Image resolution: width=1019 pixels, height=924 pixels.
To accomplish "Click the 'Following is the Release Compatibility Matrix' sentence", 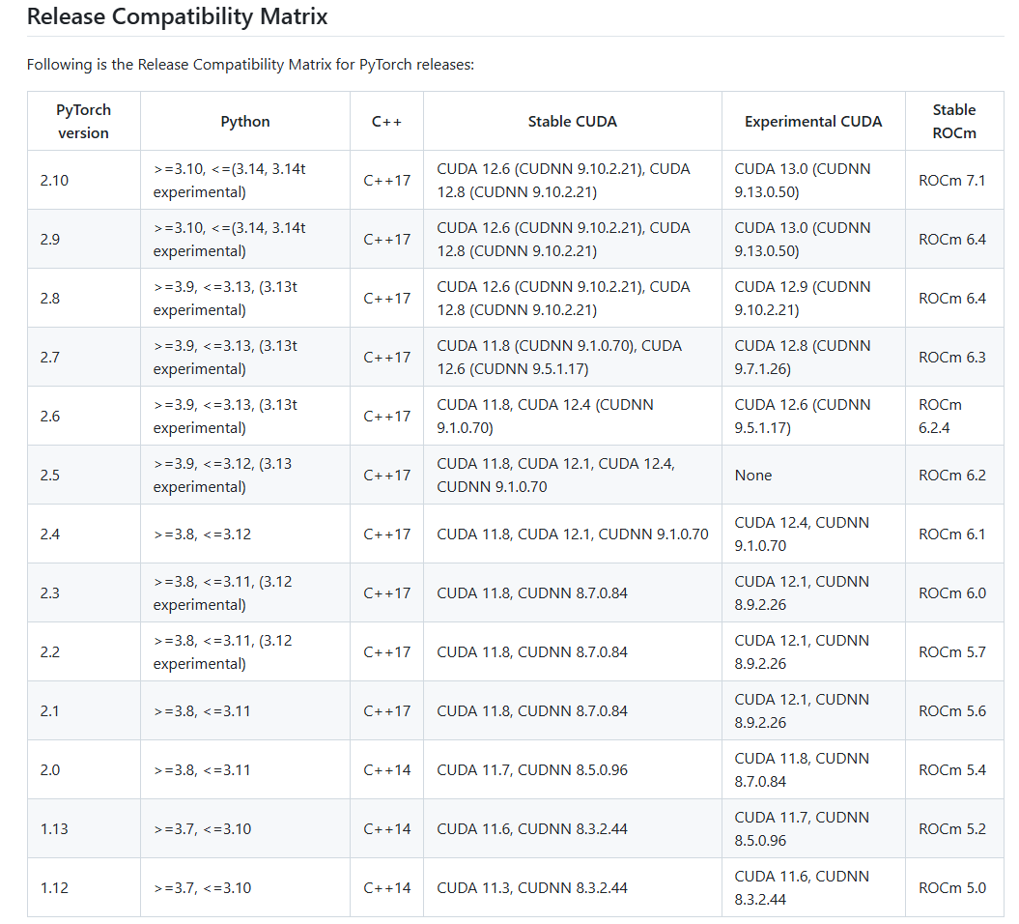I will (250, 65).
